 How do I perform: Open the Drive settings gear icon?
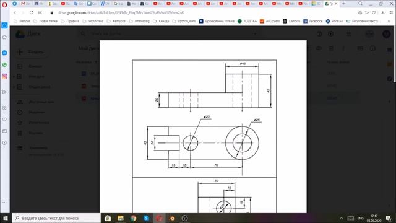click(330, 34)
